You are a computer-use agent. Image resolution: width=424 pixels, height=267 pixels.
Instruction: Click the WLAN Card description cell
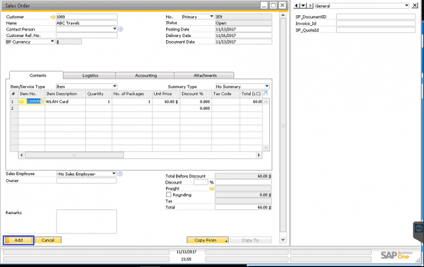(65, 102)
